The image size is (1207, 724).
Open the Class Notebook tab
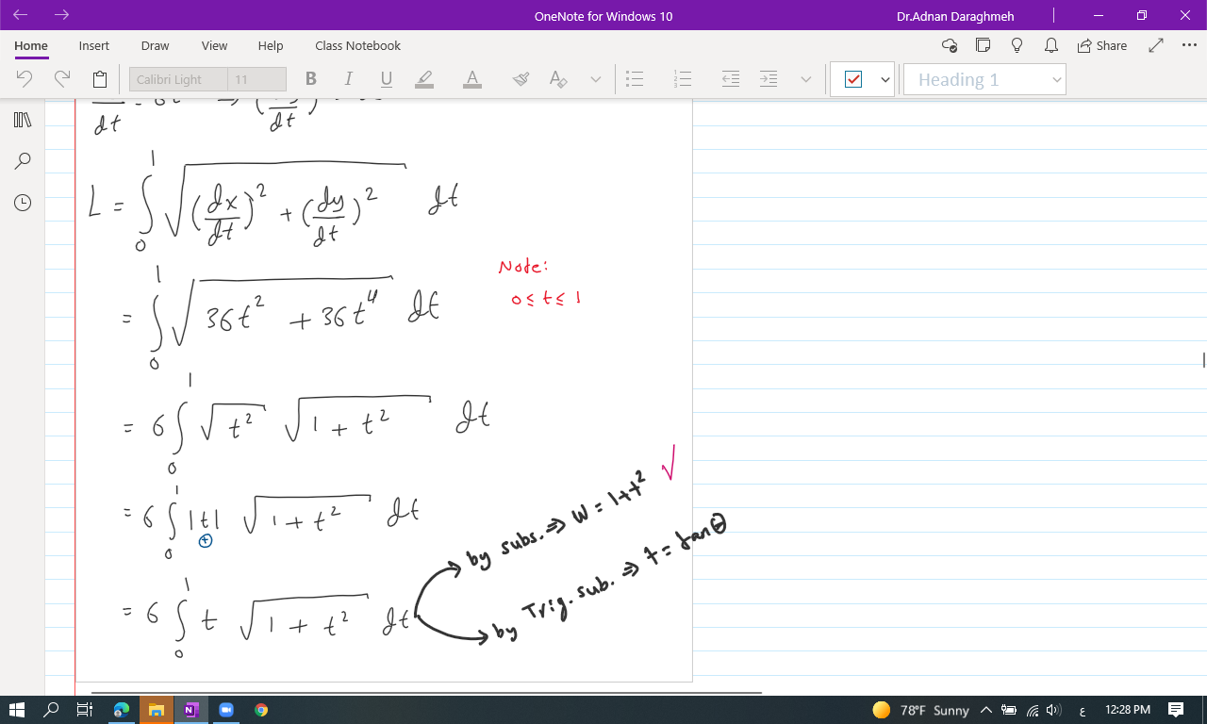[357, 45]
